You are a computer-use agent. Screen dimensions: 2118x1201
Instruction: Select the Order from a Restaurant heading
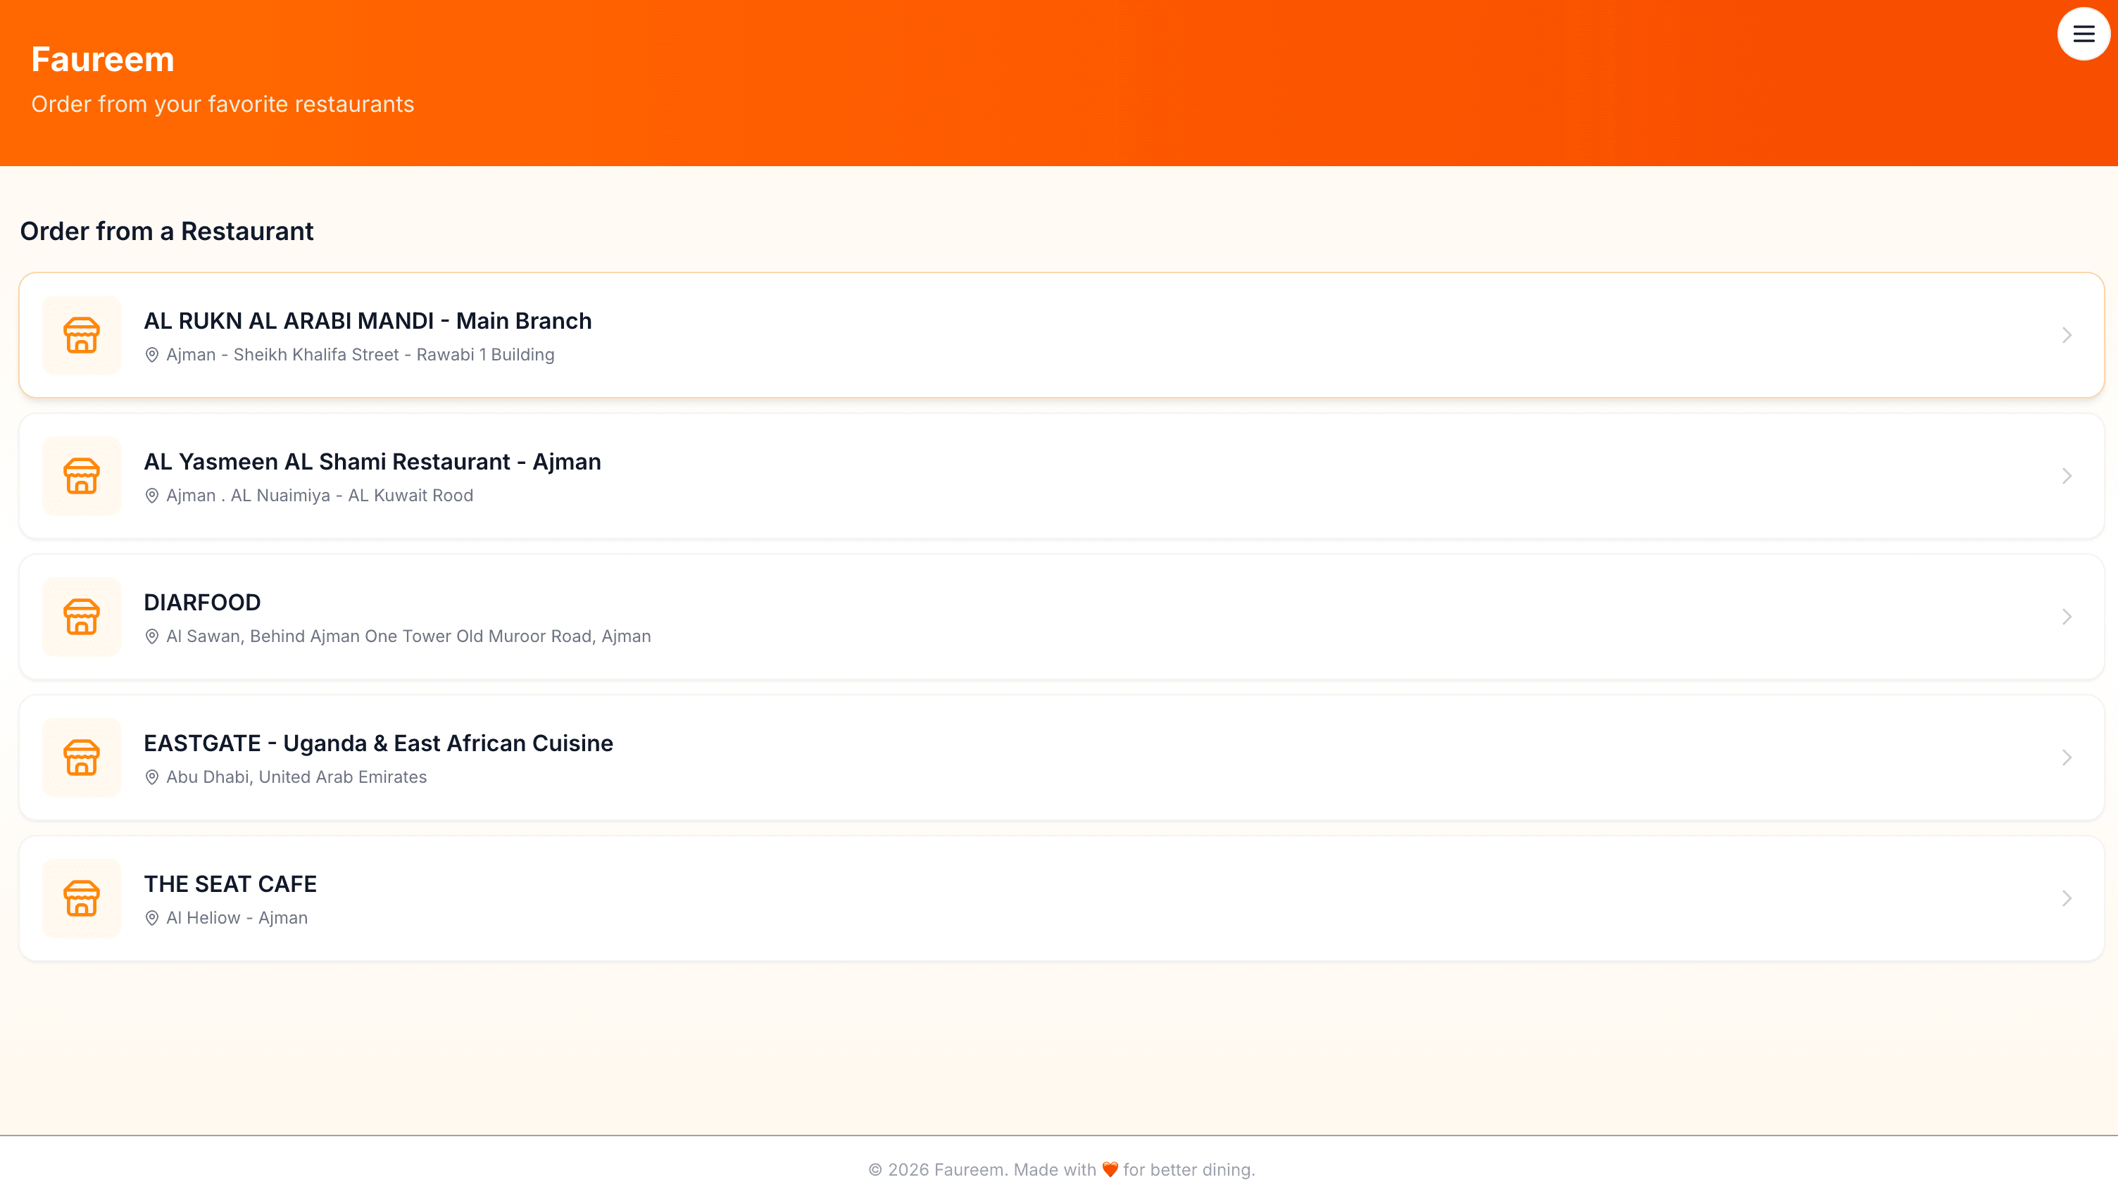(165, 232)
